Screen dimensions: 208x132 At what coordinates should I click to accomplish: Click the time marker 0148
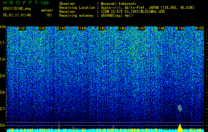(161, 28)
